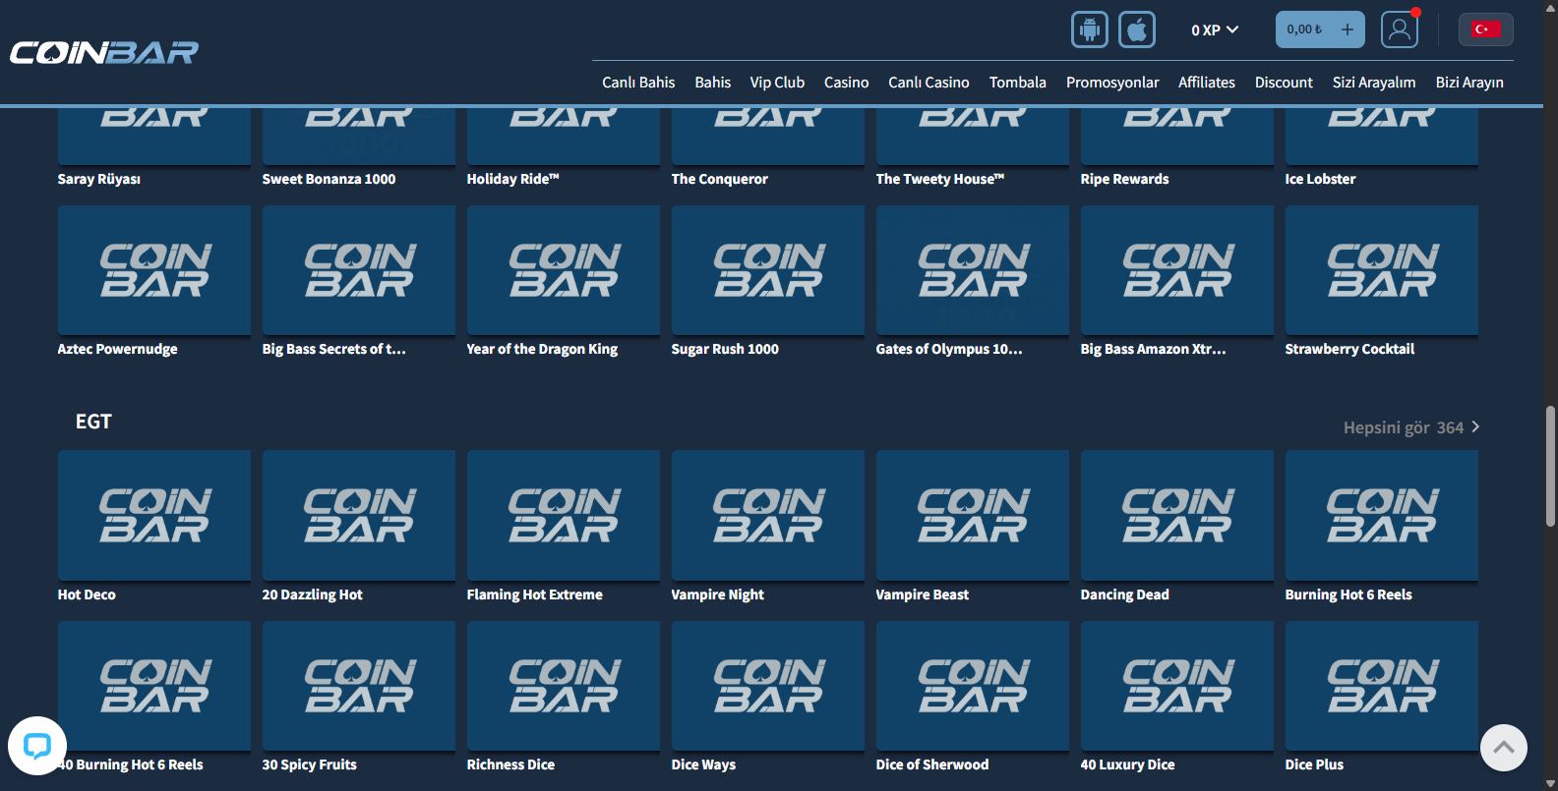Open the Canlı Casino menu item
Viewport: 1558px width, 791px height.
coord(929,83)
